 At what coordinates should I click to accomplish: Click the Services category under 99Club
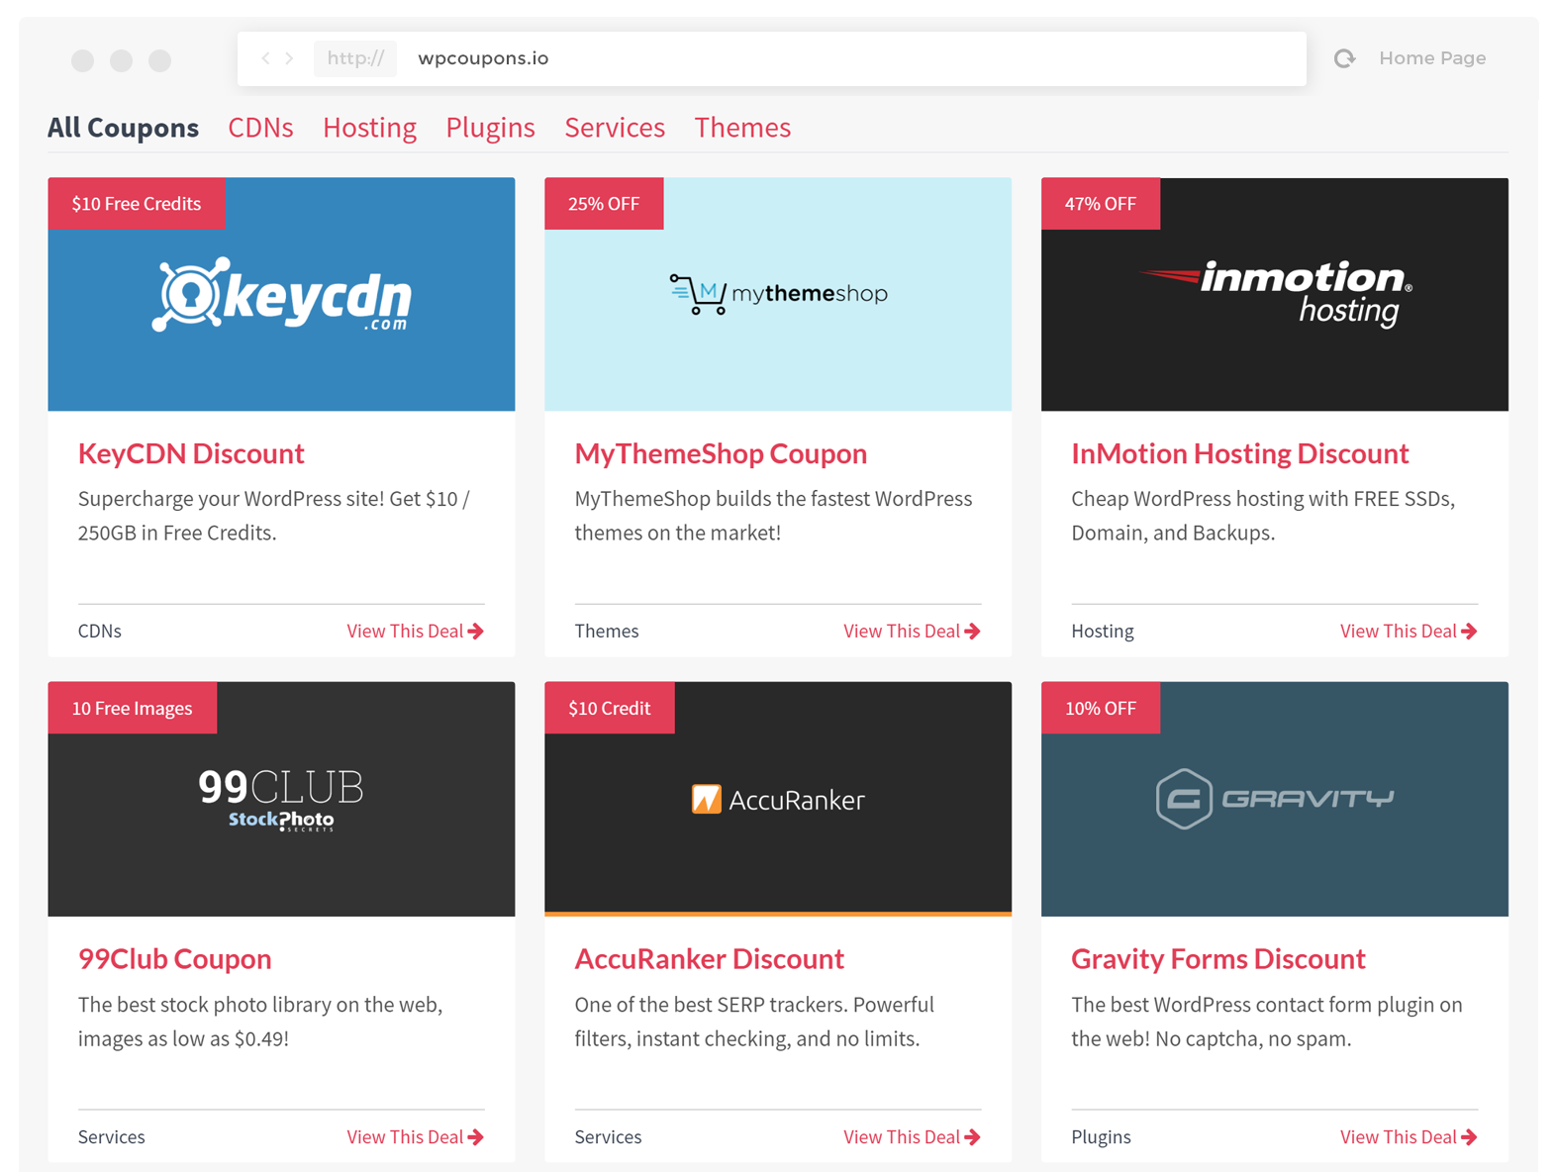point(112,1137)
